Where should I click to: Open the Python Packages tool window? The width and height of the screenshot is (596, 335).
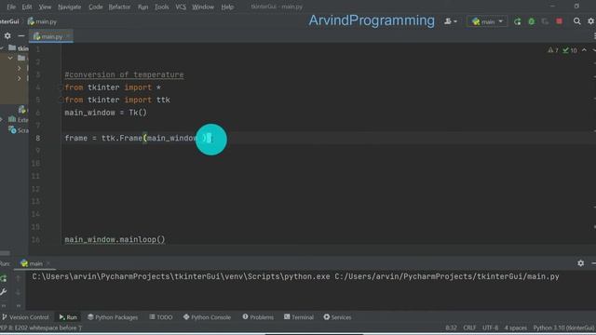[113, 317]
